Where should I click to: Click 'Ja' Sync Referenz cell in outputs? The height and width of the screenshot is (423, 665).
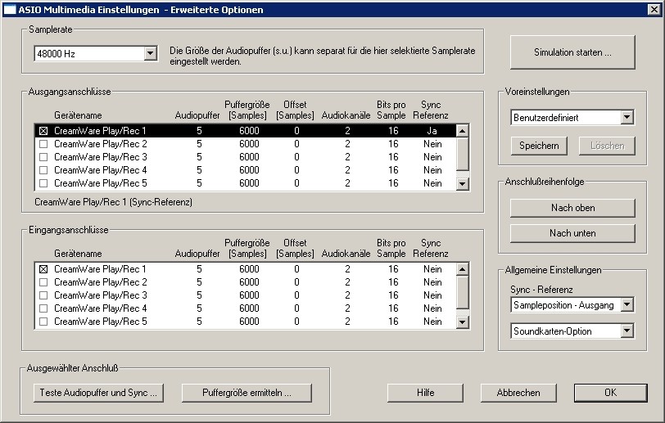click(432, 131)
